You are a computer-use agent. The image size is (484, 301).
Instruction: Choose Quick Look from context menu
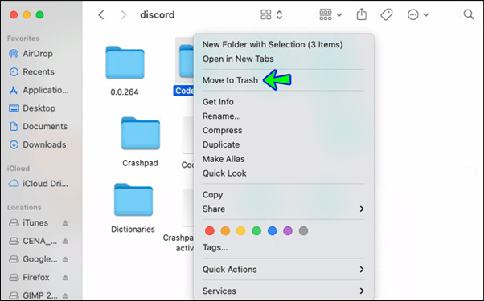point(224,173)
